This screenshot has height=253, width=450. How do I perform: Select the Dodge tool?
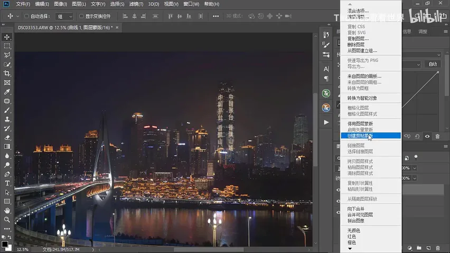[7, 165]
